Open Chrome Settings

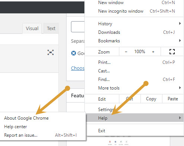click(134, 109)
